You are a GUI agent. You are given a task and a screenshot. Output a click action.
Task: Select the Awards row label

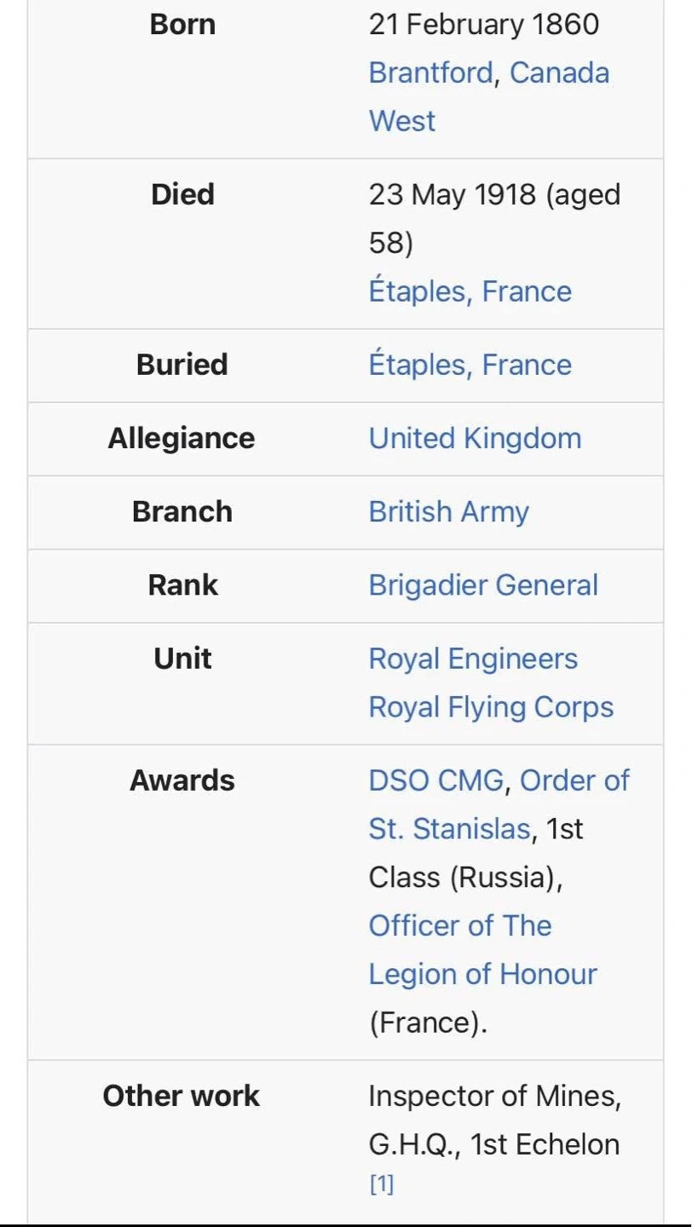pos(182,781)
